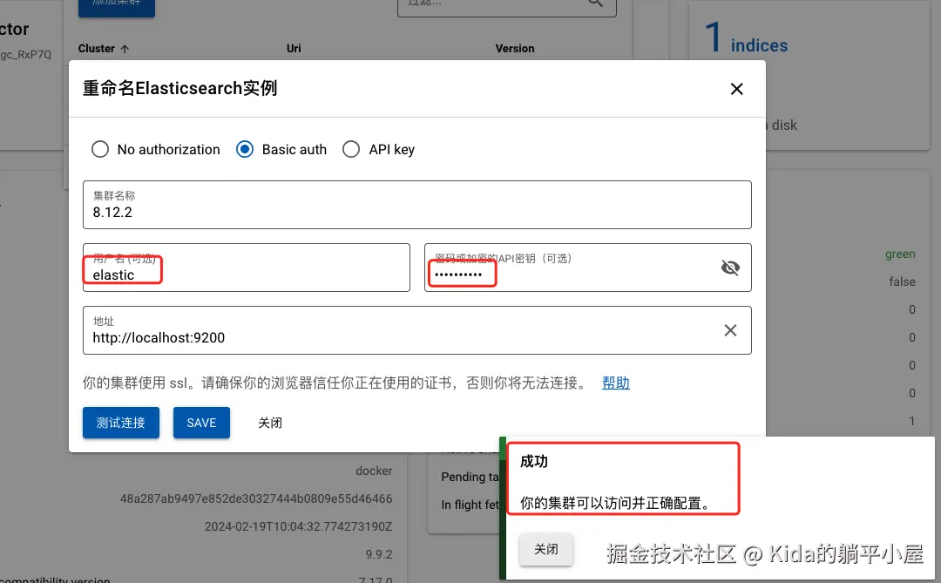This screenshot has width=941, height=583.
Task: Click the Version column header
Action: tap(515, 49)
